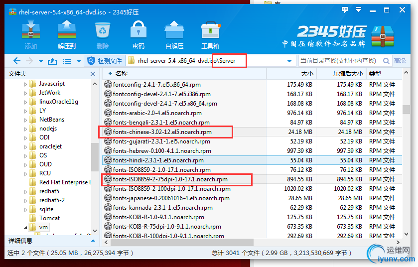The image size is (418, 267).
Task: Select the sqlite folder
Action: [46, 209]
